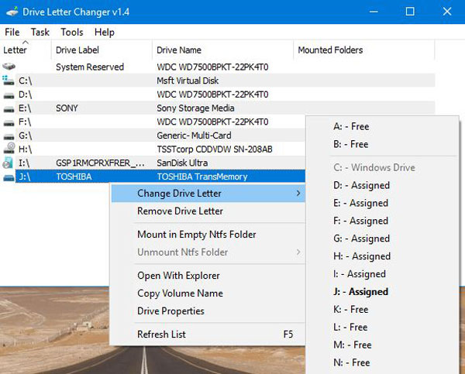Expand the Change Drive Letter submenu arrow
The image size is (465, 374).
[x=298, y=194]
